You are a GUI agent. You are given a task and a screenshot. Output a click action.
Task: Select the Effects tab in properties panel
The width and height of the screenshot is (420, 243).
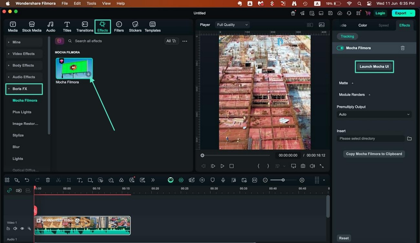(x=404, y=25)
